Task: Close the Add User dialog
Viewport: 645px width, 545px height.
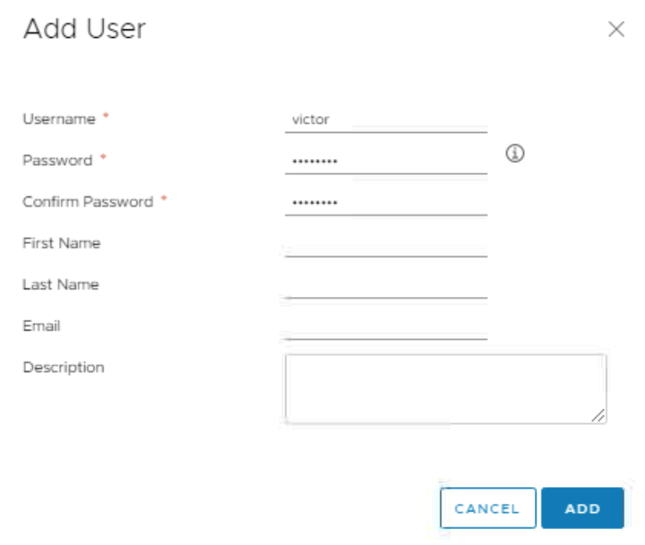Action: coord(616,29)
